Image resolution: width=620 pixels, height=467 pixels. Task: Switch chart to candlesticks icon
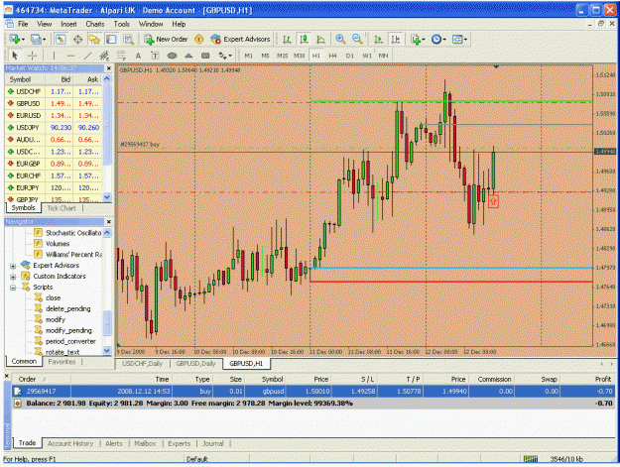(x=304, y=39)
